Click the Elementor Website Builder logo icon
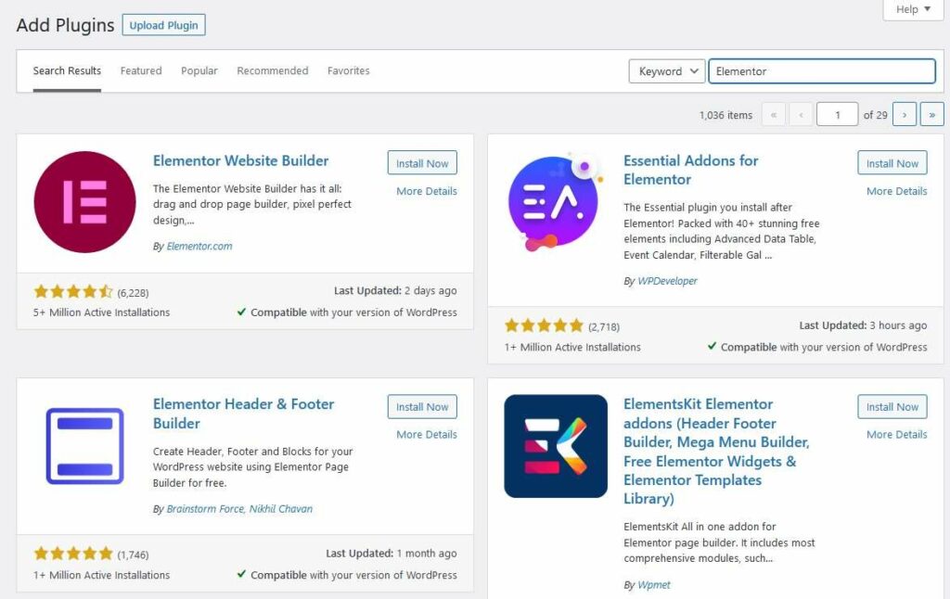950x599 pixels. [84, 202]
